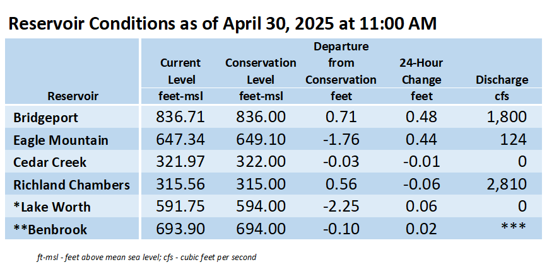Select Eagle Mountain current level 647.34
547x267 pixels.
tap(180, 140)
